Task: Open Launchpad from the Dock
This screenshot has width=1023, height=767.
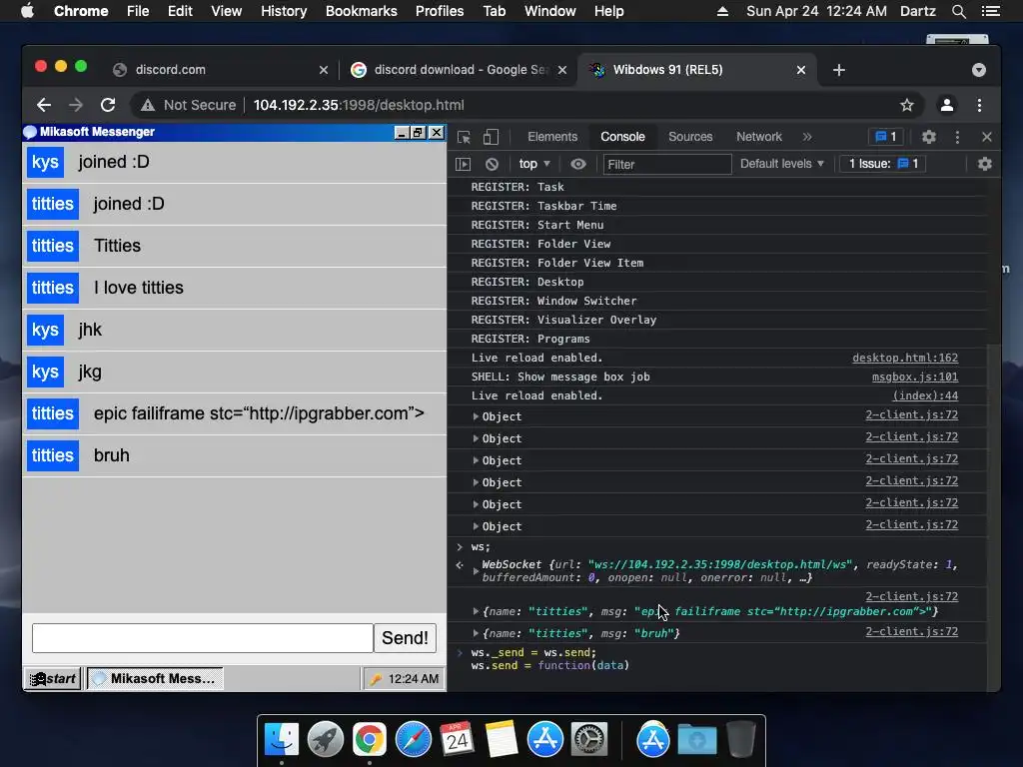Action: 326,740
